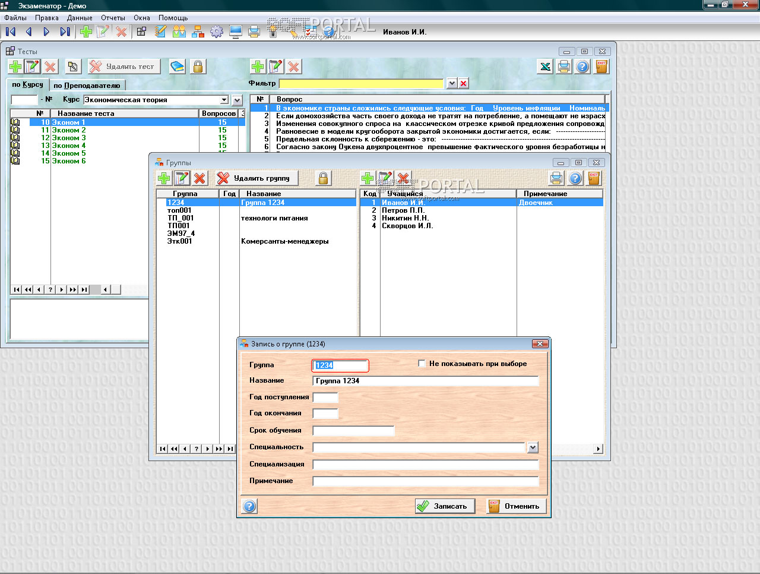This screenshot has height=574, width=760.
Task: Add a new question in Тесты window
Action: tap(258, 67)
